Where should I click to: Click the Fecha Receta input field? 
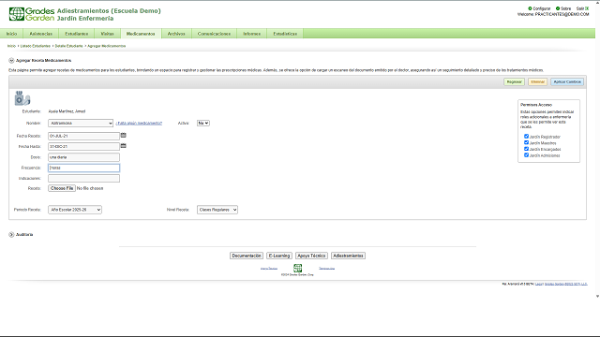[83, 136]
